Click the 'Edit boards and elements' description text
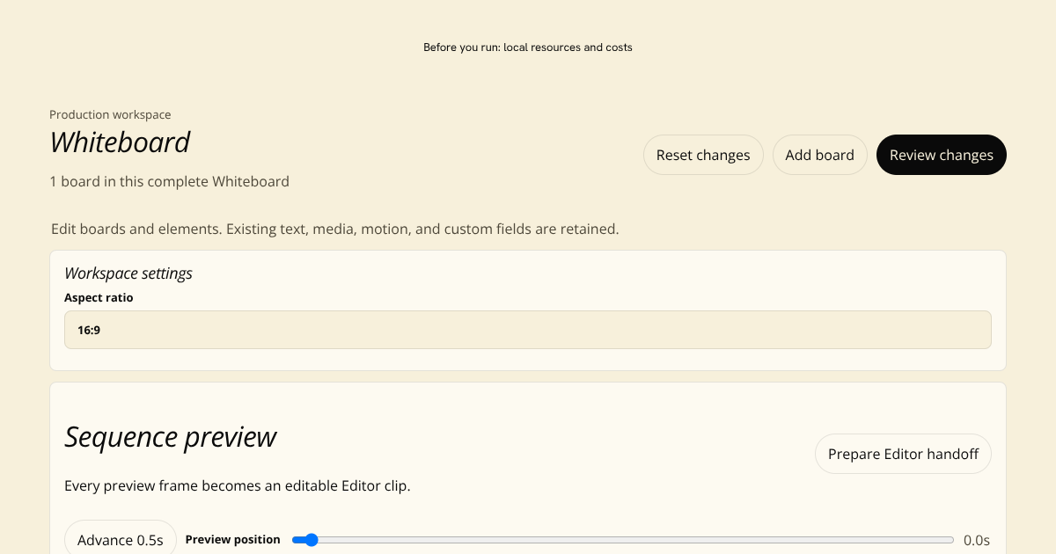This screenshot has height=554, width=1056. (335, 230)
